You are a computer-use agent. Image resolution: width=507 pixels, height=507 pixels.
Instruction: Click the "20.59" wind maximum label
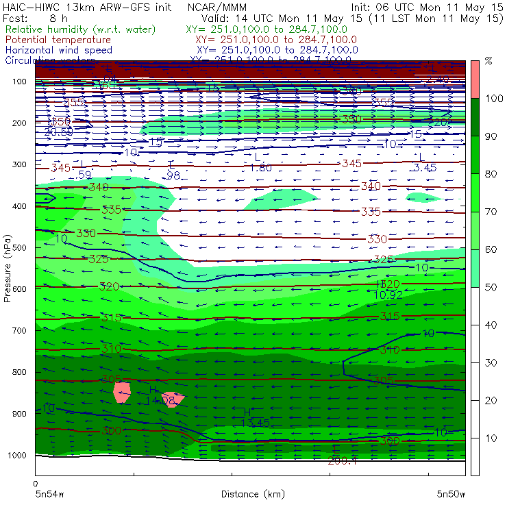[58, 132]
